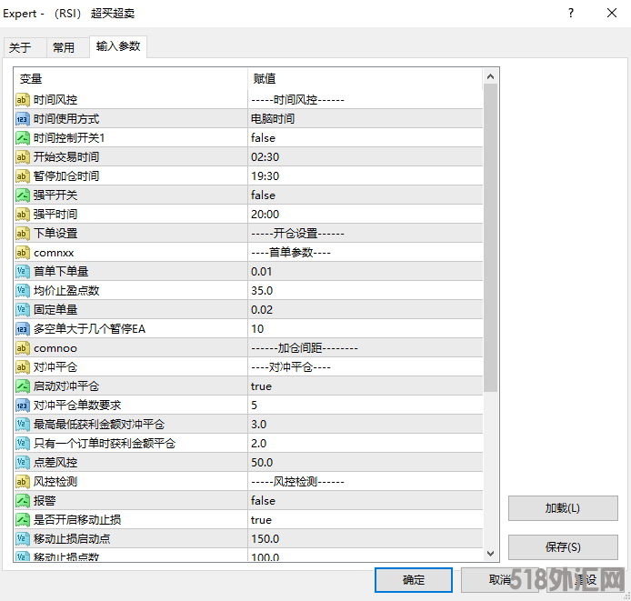Click the string icon beside 开始交易时间
This screenshot has height=601, width=631.
pyautogui.click(x=23, y=157)
